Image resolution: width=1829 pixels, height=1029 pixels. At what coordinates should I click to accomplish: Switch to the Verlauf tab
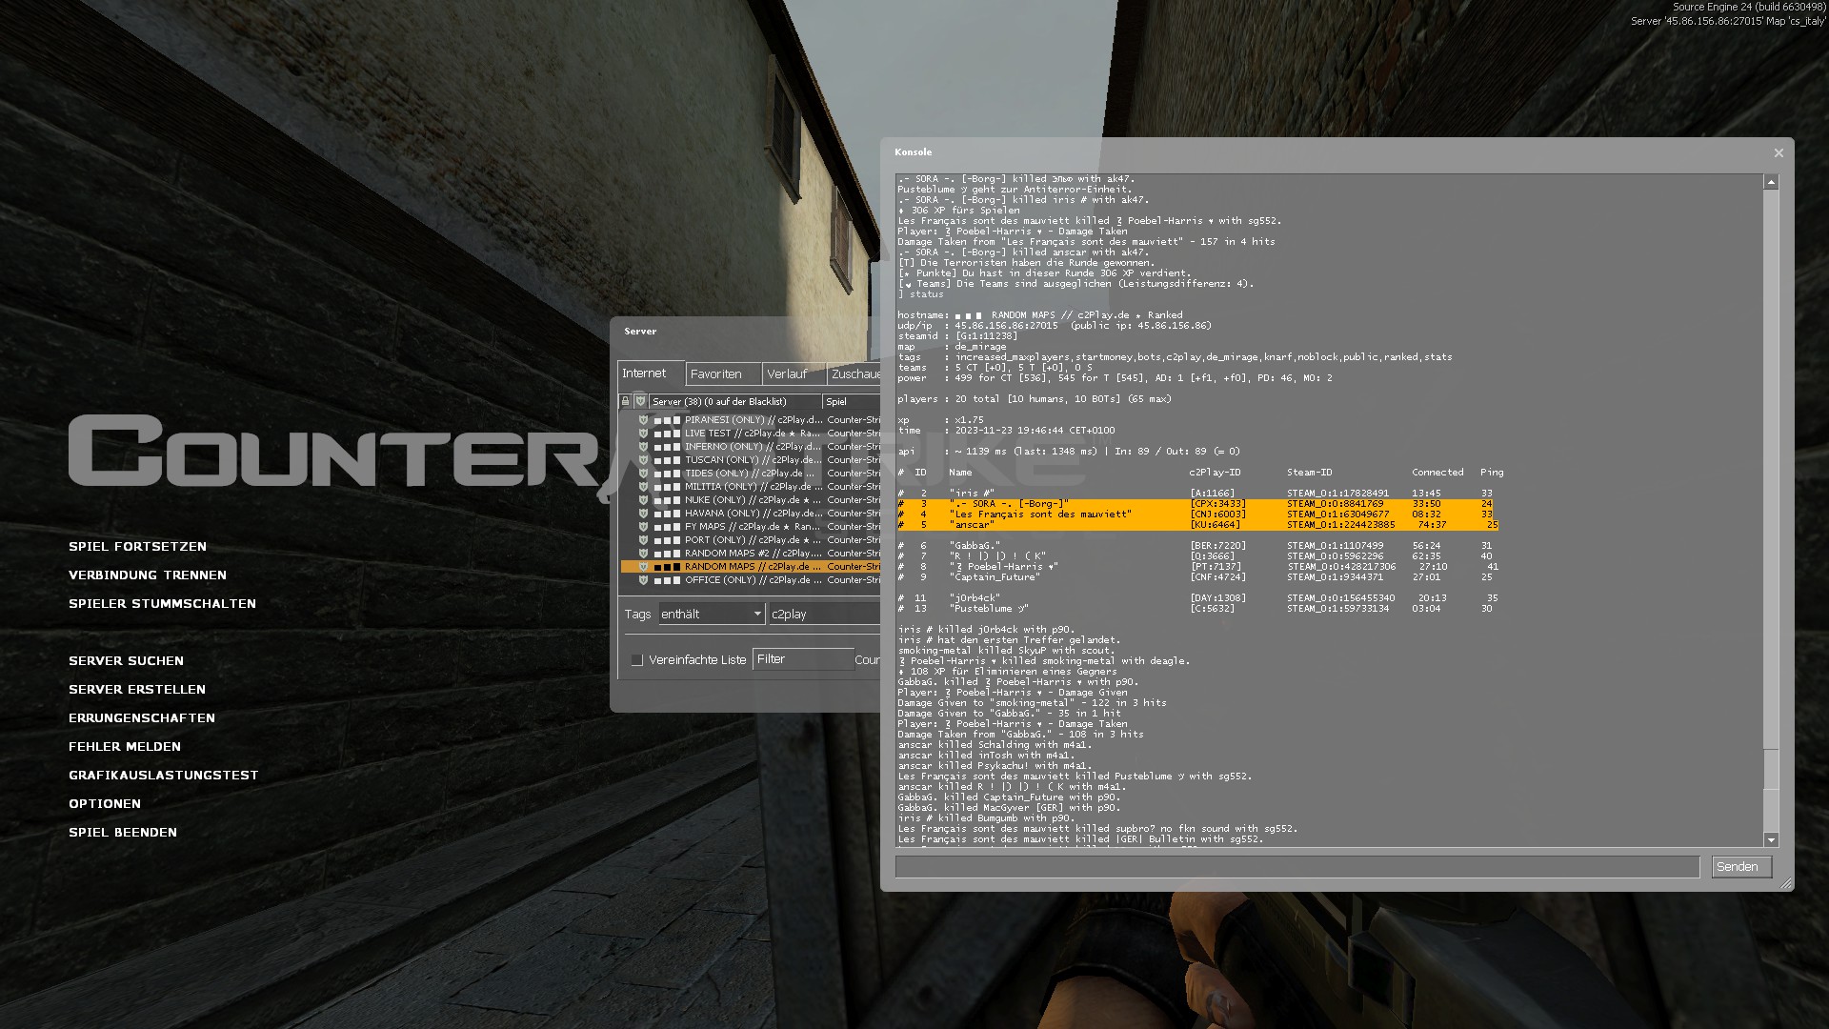[x=787, y=373]
